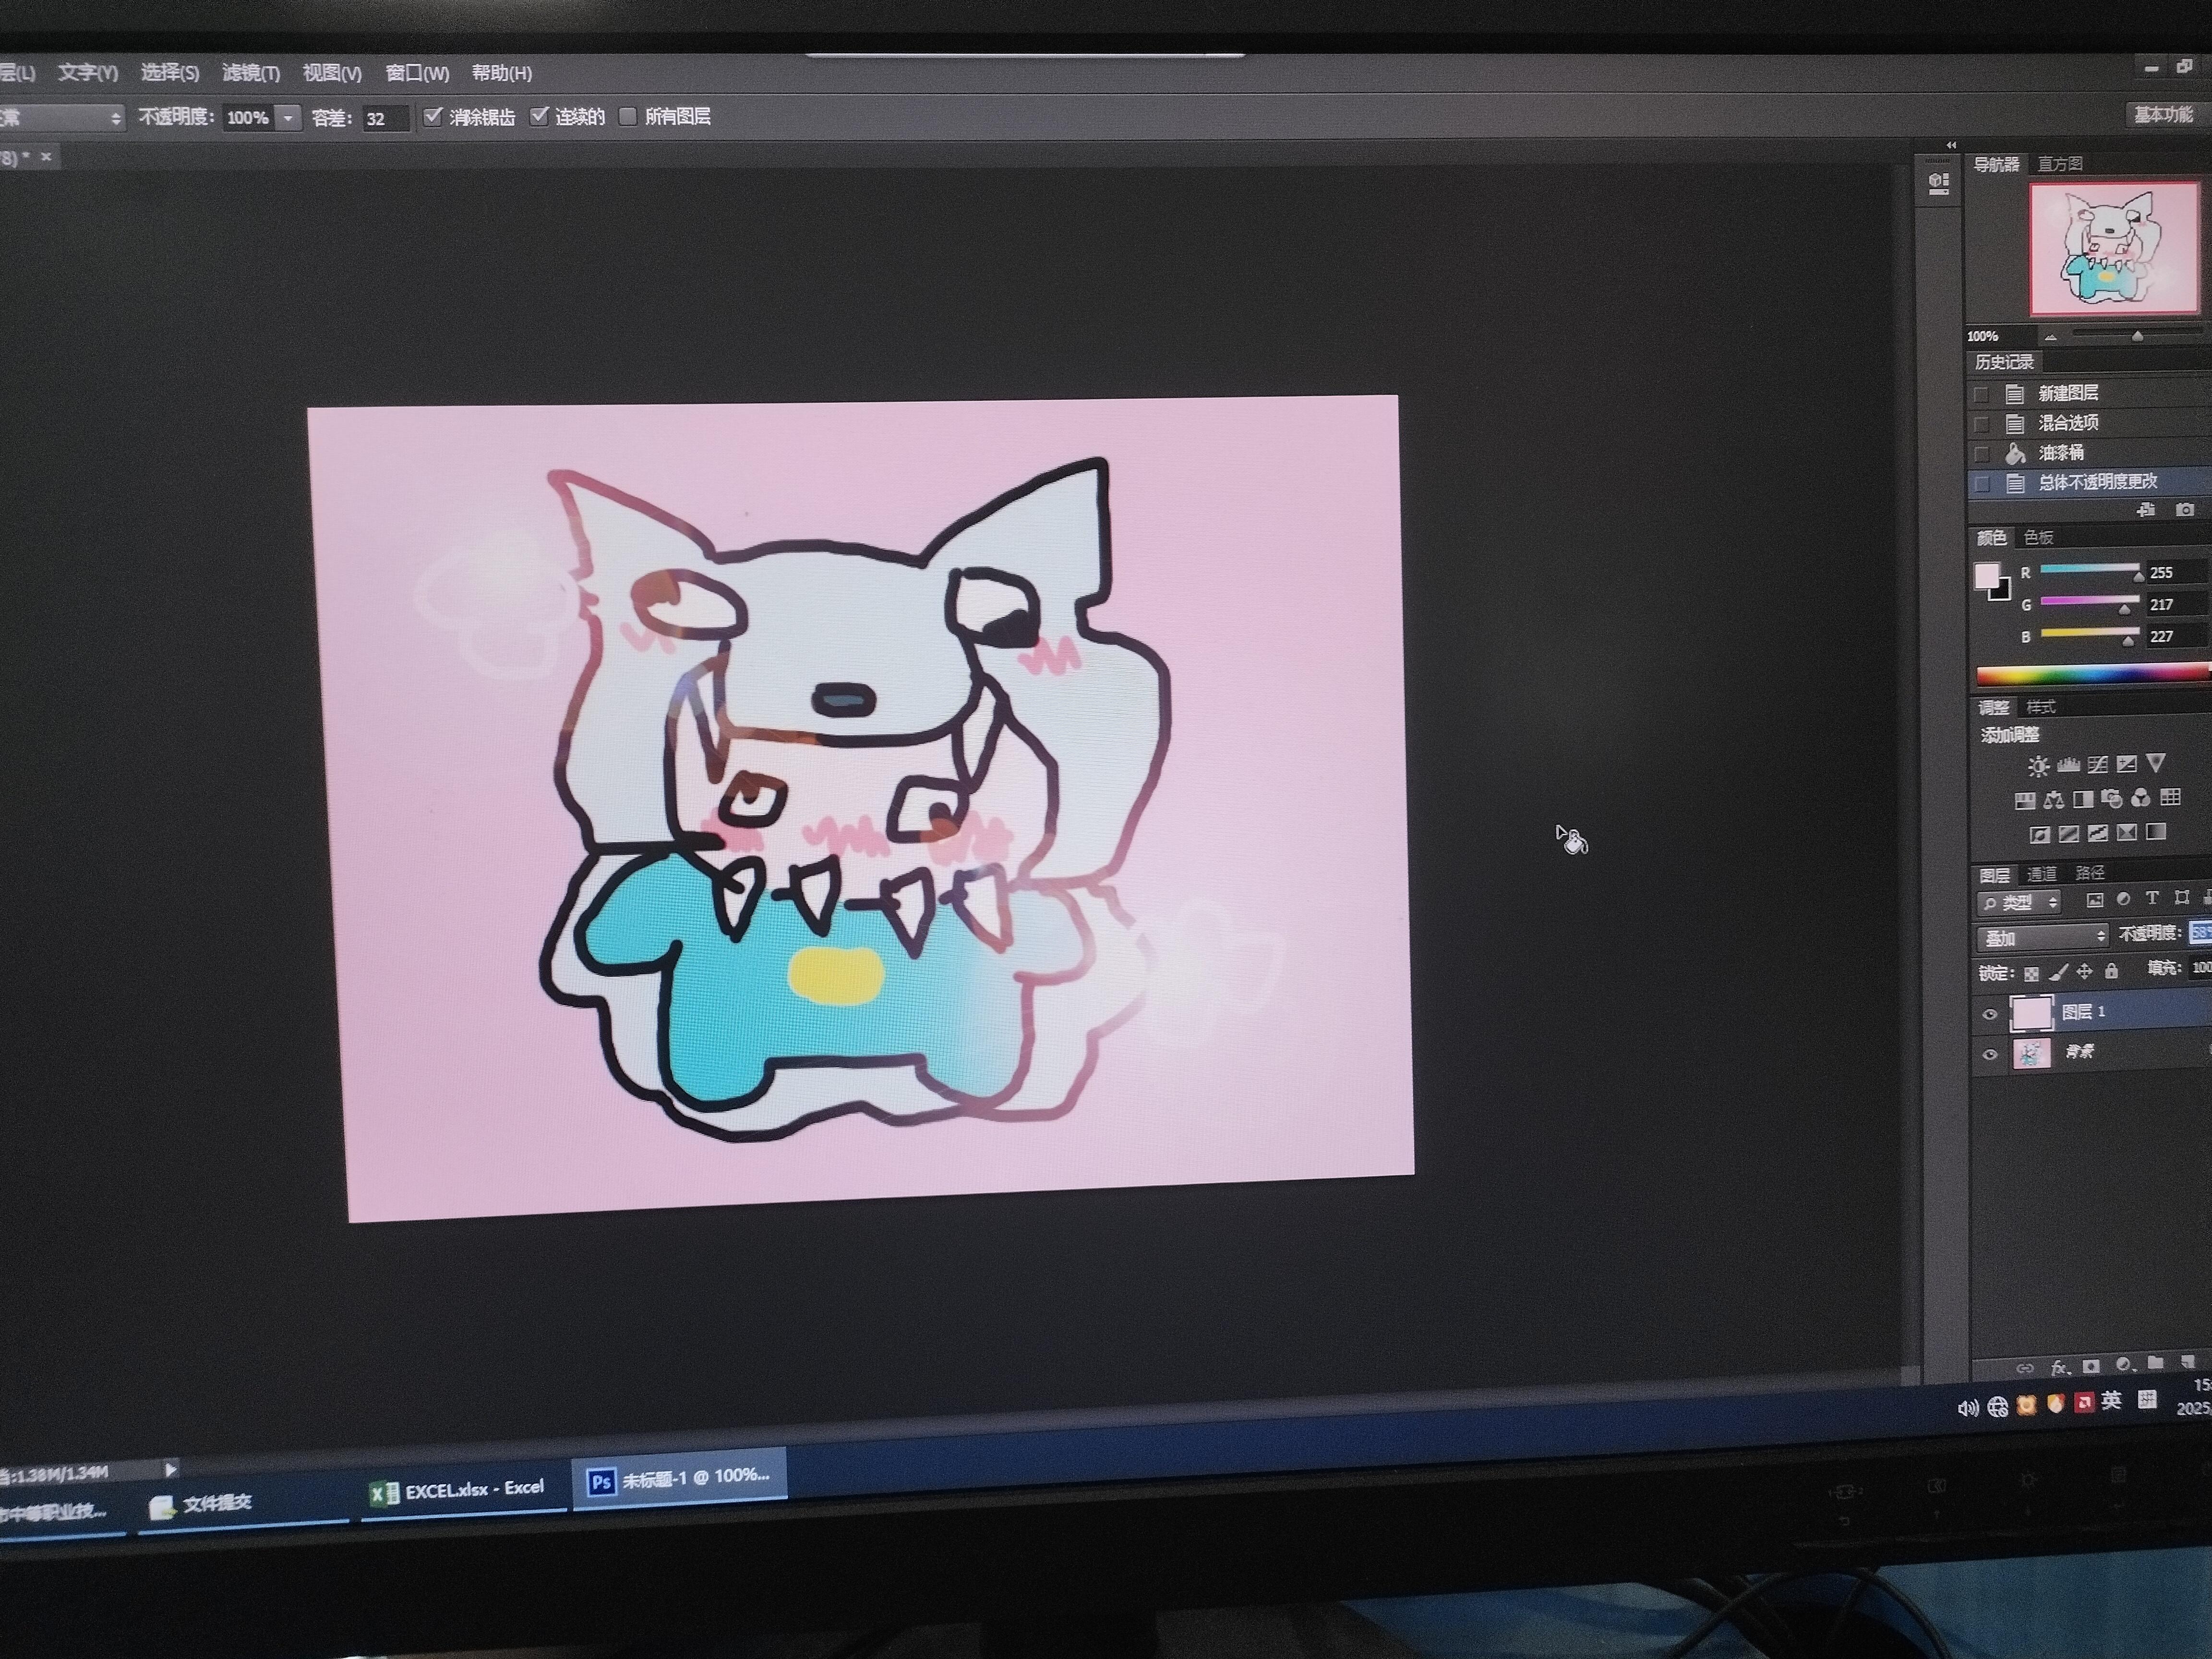Screen dimensions: 2212x1659
Task: Open the 叠加 blend mode dropdown
Action: [x=2044, y=937]
